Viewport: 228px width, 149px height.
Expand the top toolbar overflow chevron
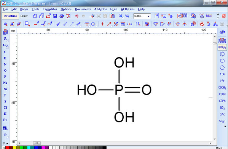point(218,14)
